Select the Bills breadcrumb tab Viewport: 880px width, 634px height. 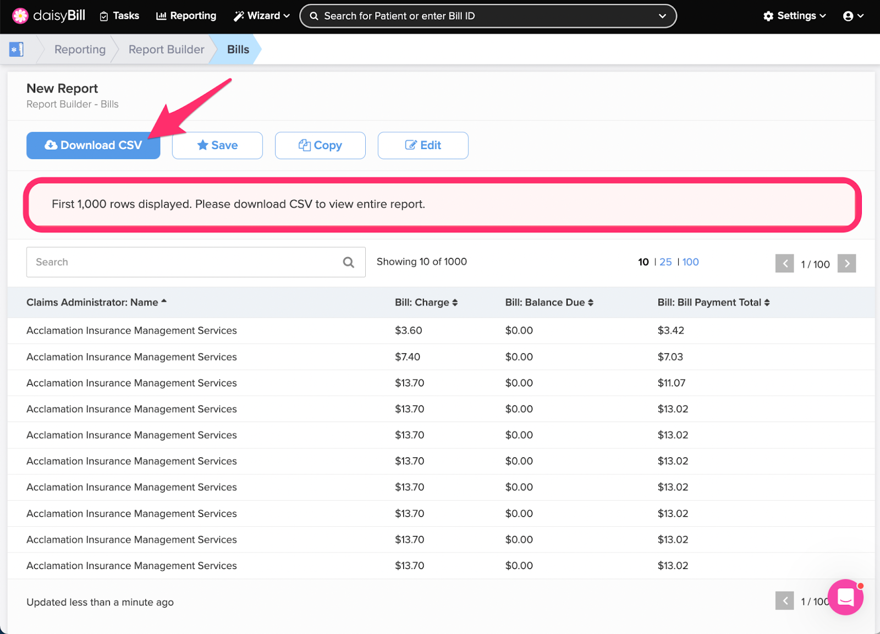238,50
